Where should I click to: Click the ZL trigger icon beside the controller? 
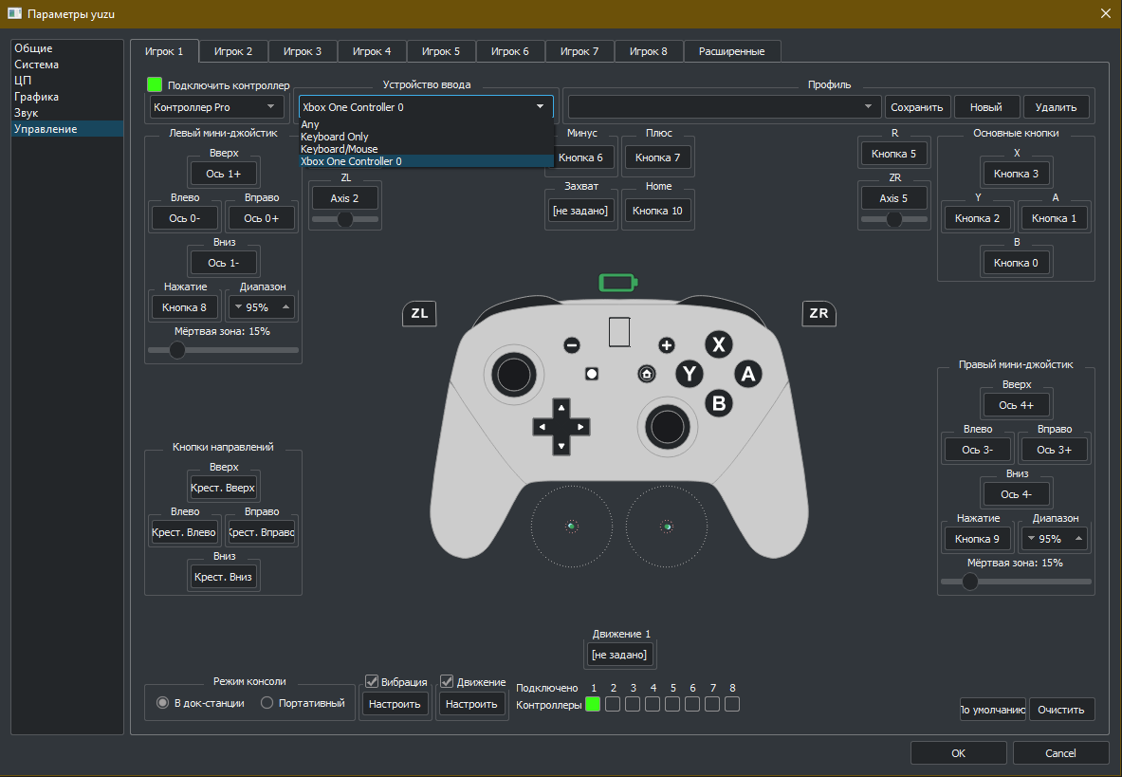[x=419, y=313]
